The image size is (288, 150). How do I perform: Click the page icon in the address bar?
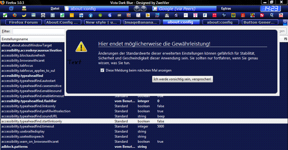[x=67, y=8]
